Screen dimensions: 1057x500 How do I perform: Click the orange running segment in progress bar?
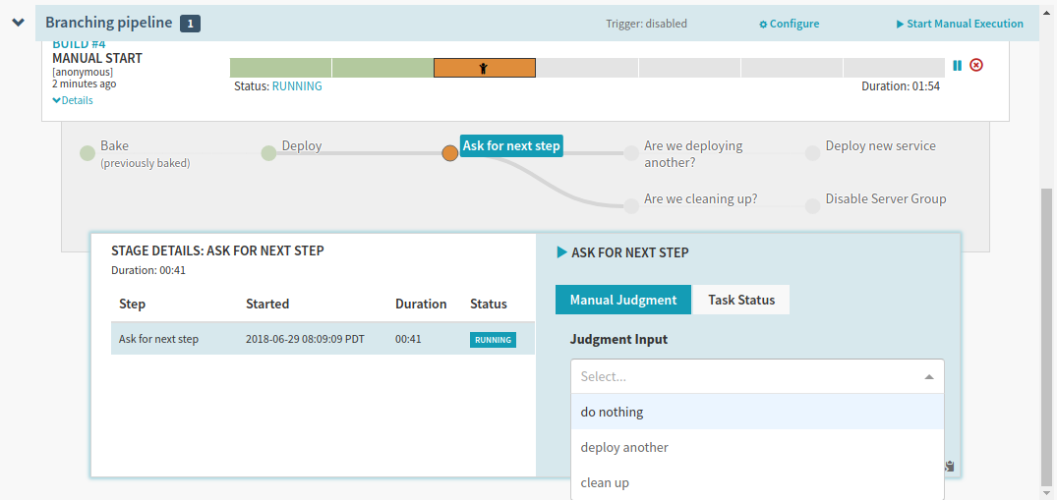[x=484, y=68]
